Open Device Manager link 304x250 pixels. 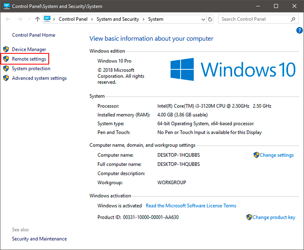29,49
